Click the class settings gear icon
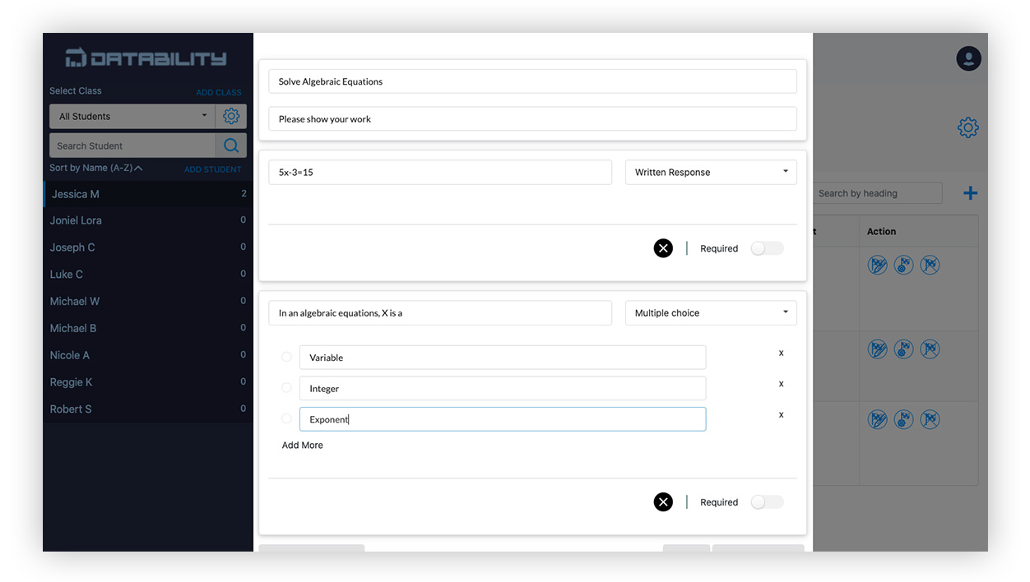Image resolution: width=1030 pixels, height=582 pixels. [x=231, y=116]
